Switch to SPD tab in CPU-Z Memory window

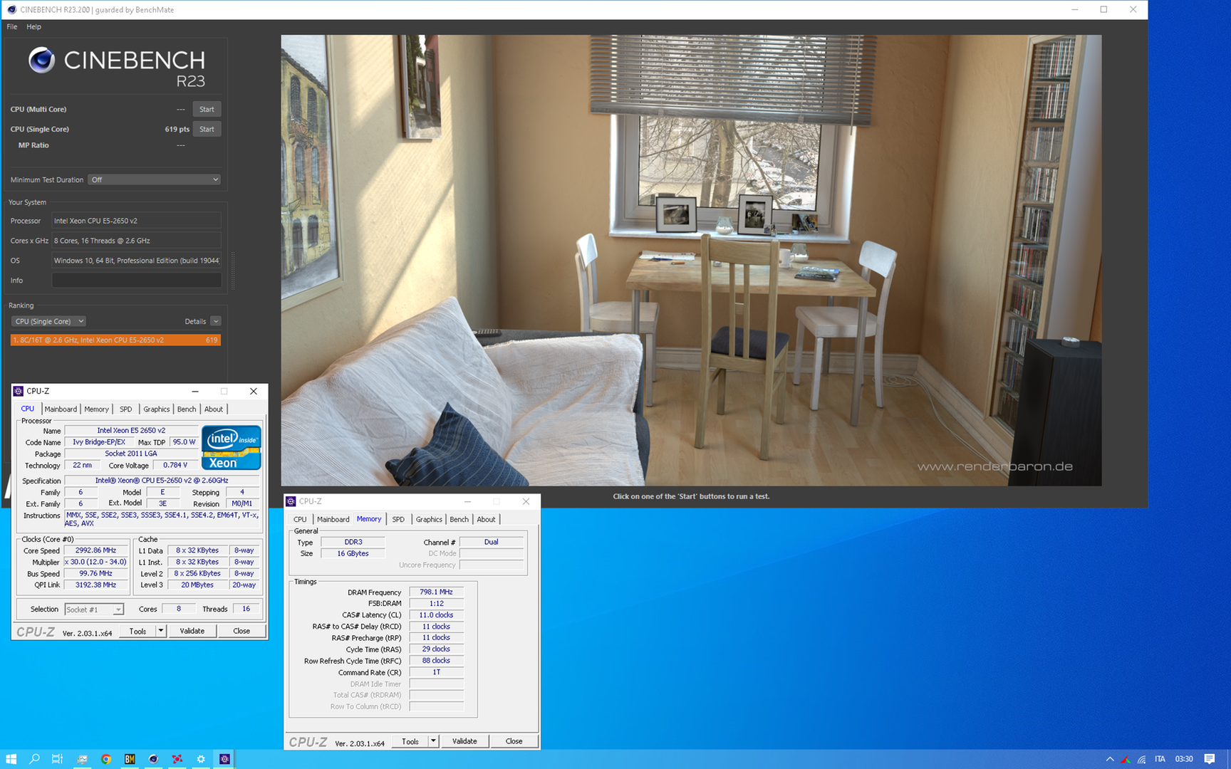(398, 520)
